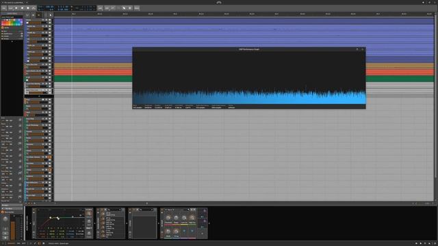
Task: Select the pencil draw tool in toolbar
Action: point(124,8)
